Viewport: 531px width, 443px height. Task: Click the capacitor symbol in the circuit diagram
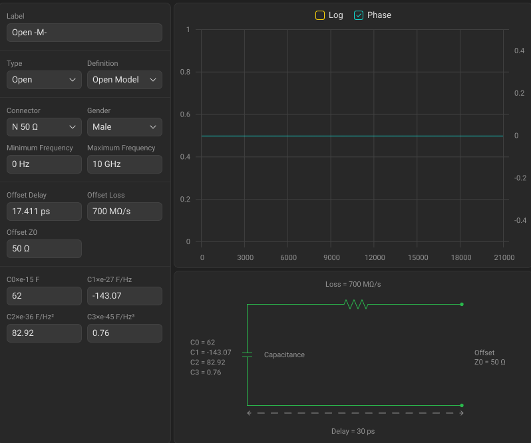(x=247, y=355)
